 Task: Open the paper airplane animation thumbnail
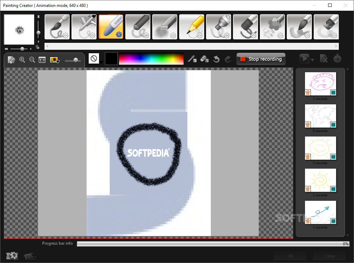321,212
